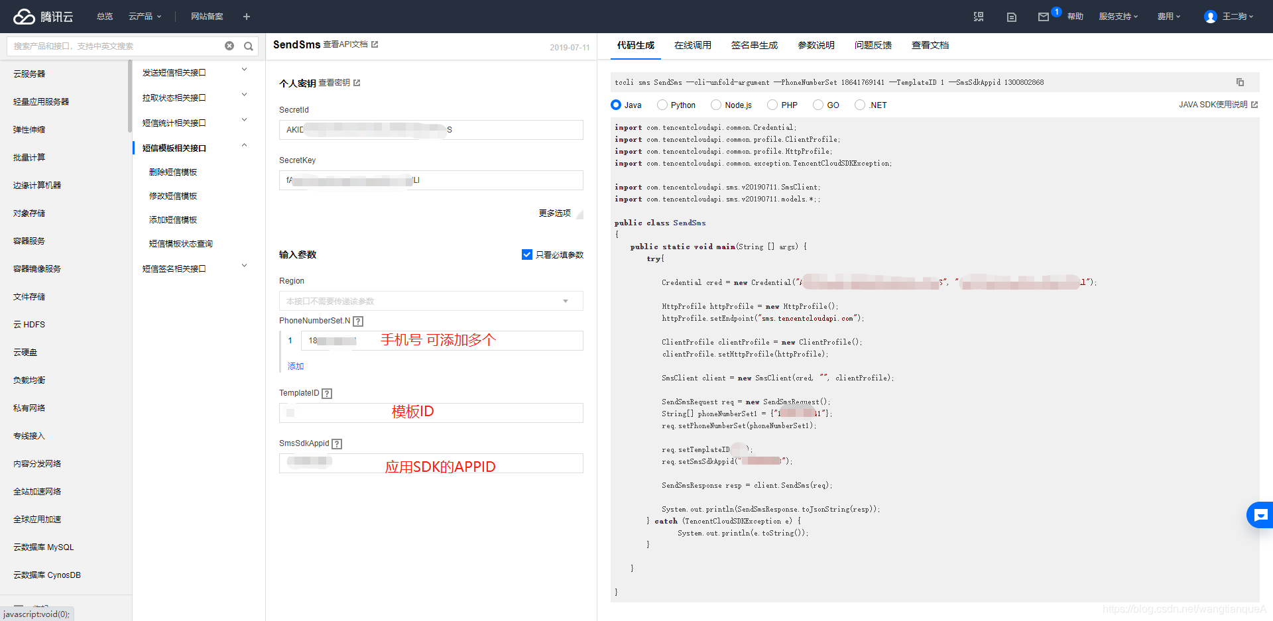Image resolution: width=1273 pixels, height=621 pixels.
Task: Focus the phone number input field
Action: tap(442, 341)
